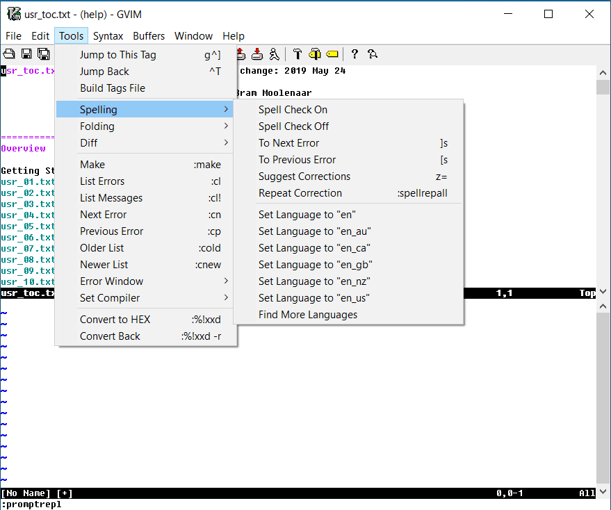Open the Syntax menu
The image size is (611, 510).
point(108,36)
